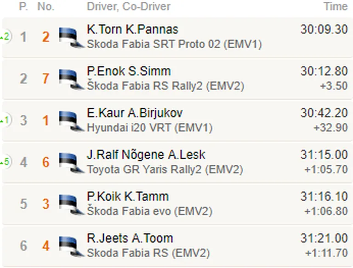Select E.Kaur A.Birjukov crew name

click(135, 113)
